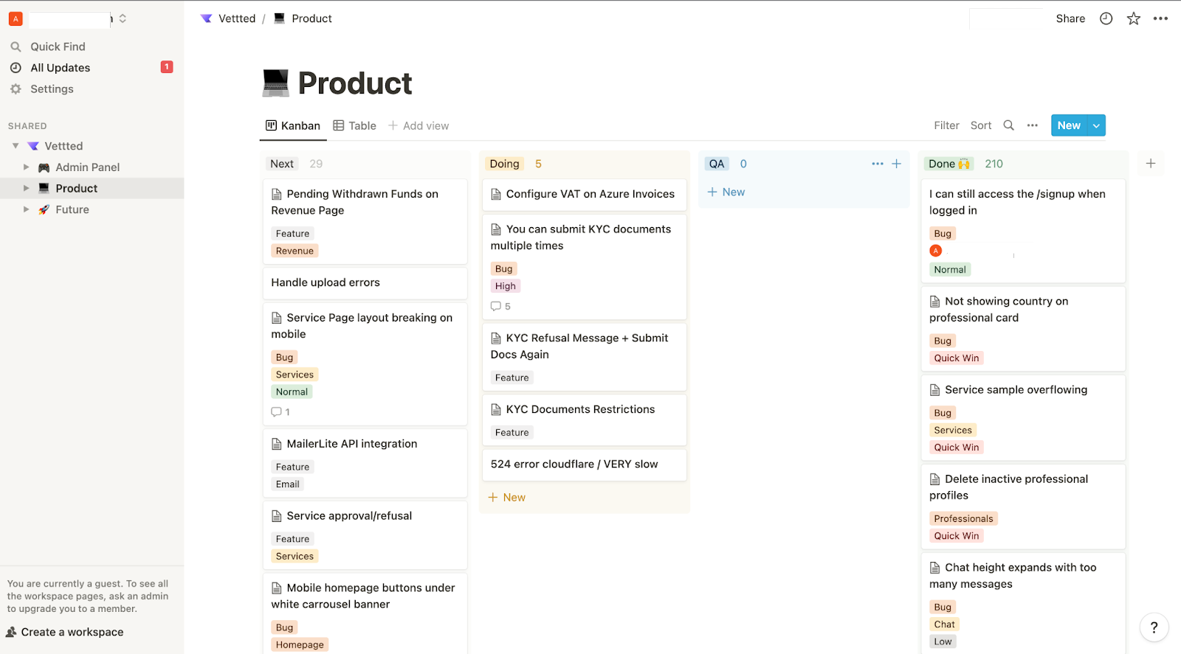Switch to the Table view tab
The image size is (1181, 654).
354,125
